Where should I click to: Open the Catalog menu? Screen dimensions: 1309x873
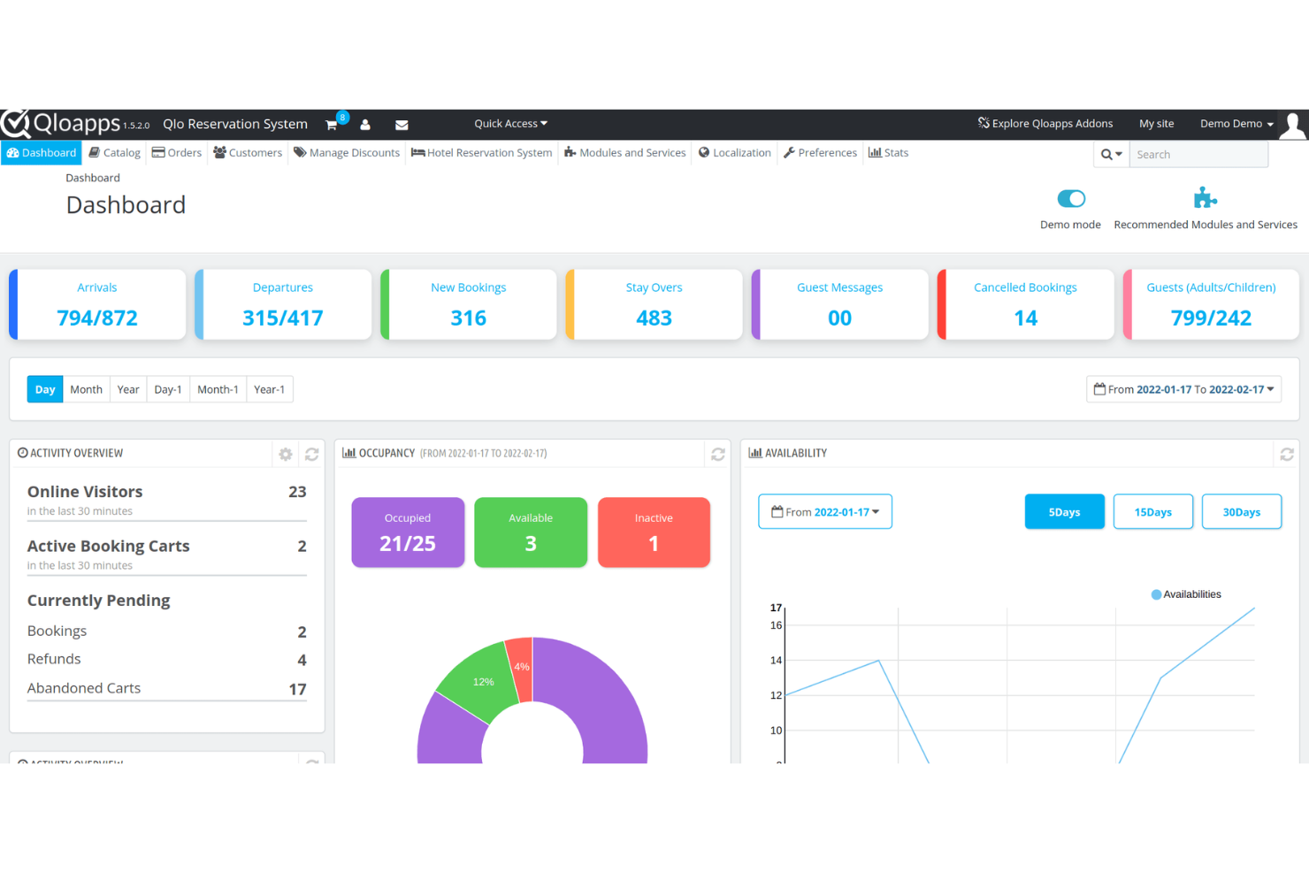[x=115, y=153]
